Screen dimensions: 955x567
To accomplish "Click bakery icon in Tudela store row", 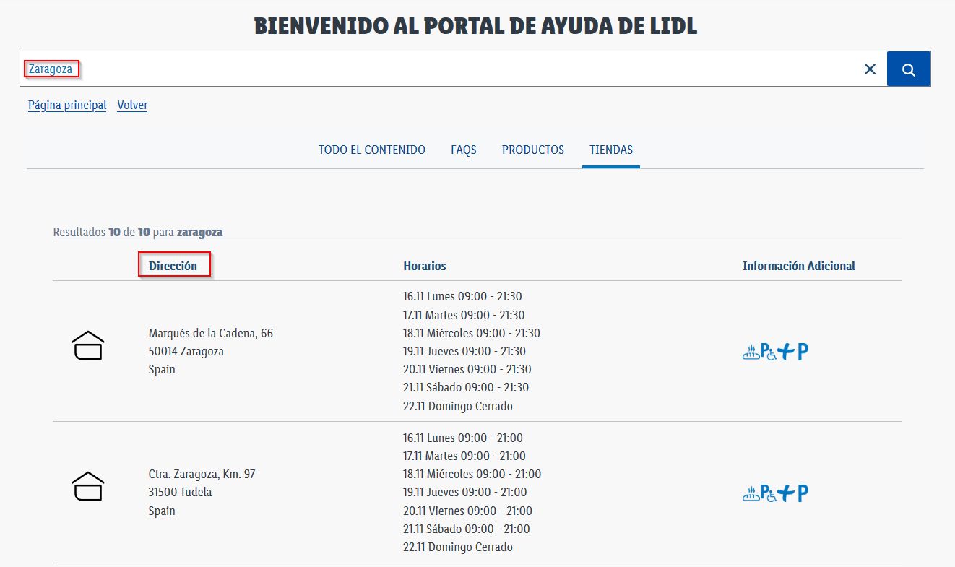I will [x=751, y=494].
